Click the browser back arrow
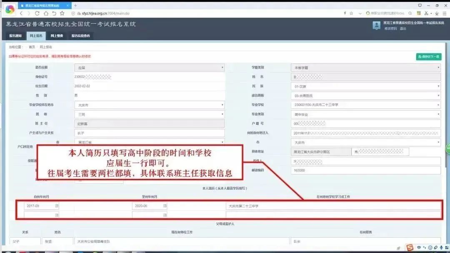This screenshot has width=450, height=253. [22, 13]
